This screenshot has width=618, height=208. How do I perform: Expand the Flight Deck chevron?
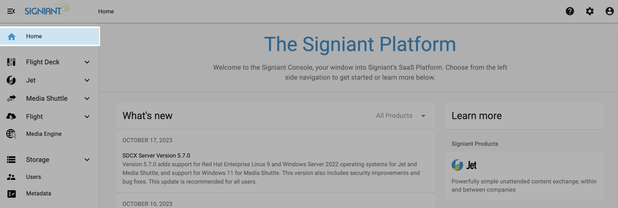click(x=87, y=62)
